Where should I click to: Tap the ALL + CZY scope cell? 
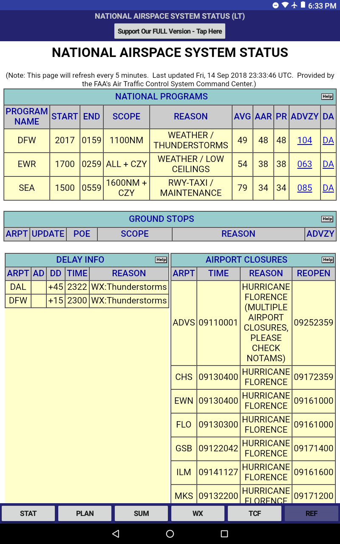[x=126, y=164]
